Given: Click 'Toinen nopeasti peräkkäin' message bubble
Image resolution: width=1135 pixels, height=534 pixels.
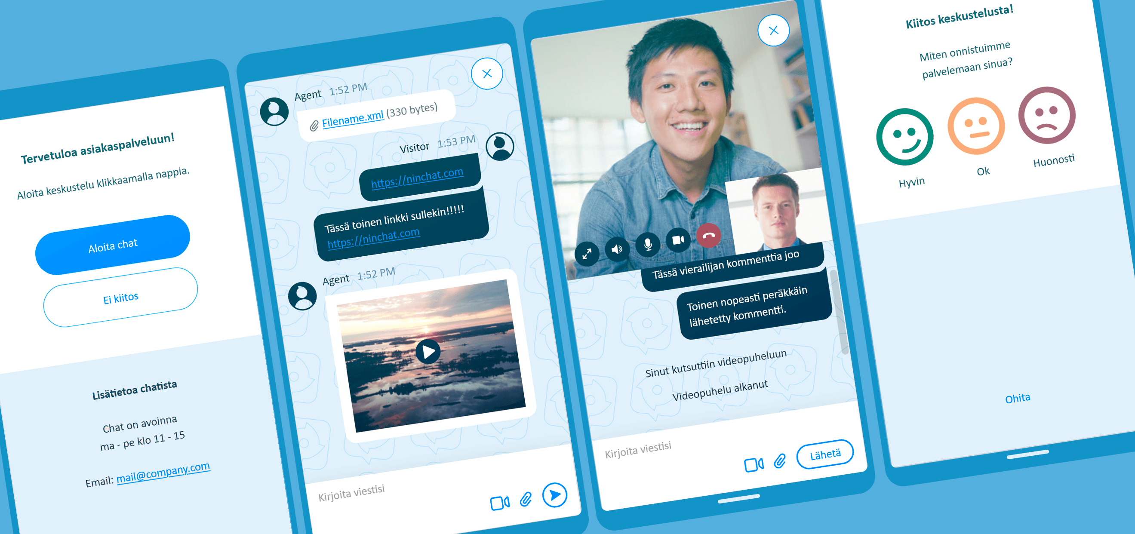Looking at the screenshot, I should tap(754, 306).
